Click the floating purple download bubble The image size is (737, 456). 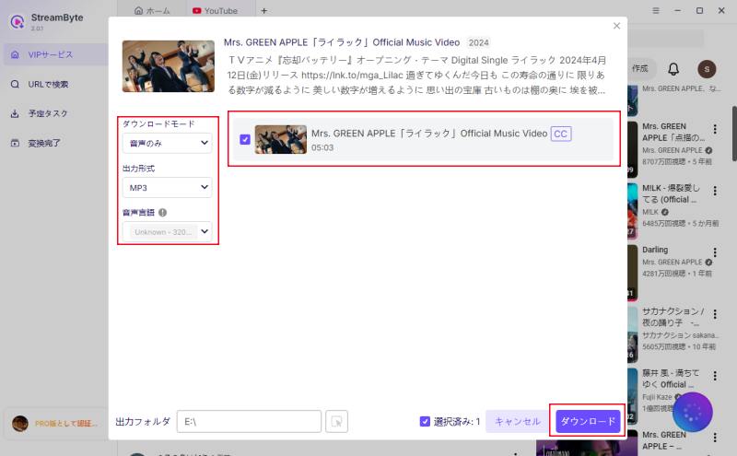click(693, 412)
